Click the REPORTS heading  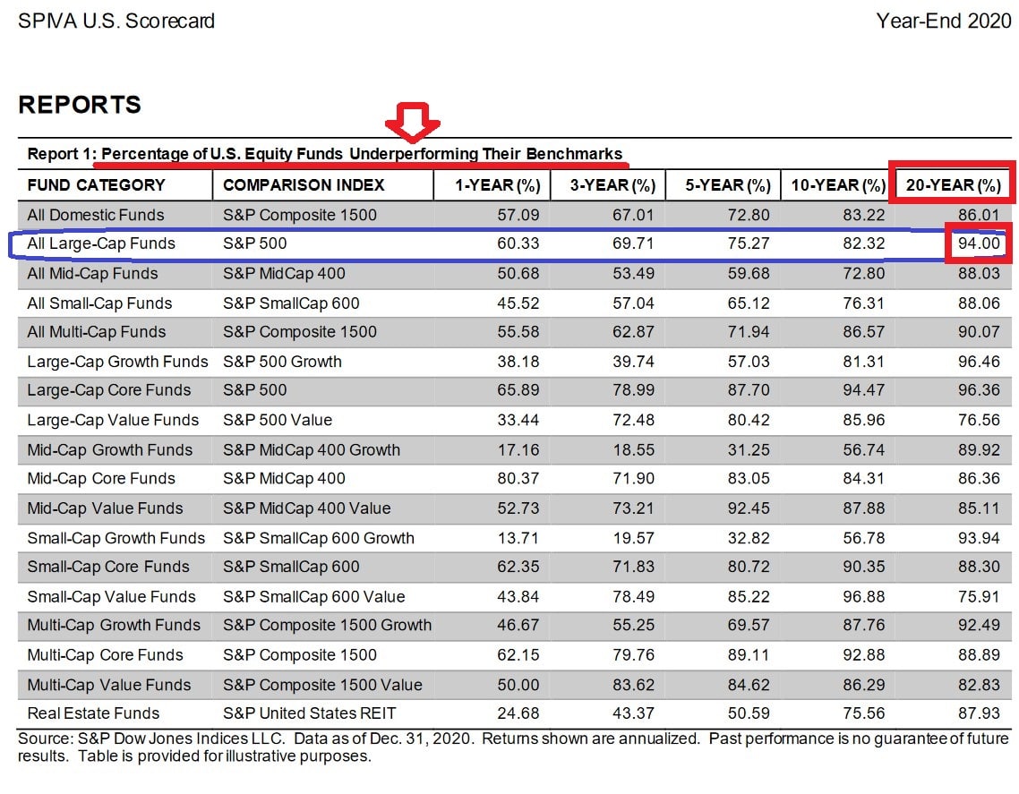click(80, 105)
